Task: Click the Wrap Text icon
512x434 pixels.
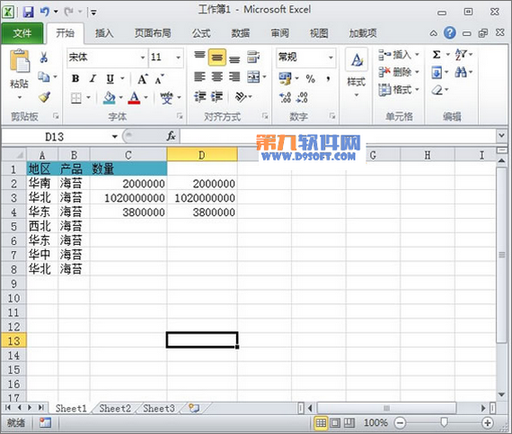Action: (x=253, y=56)
